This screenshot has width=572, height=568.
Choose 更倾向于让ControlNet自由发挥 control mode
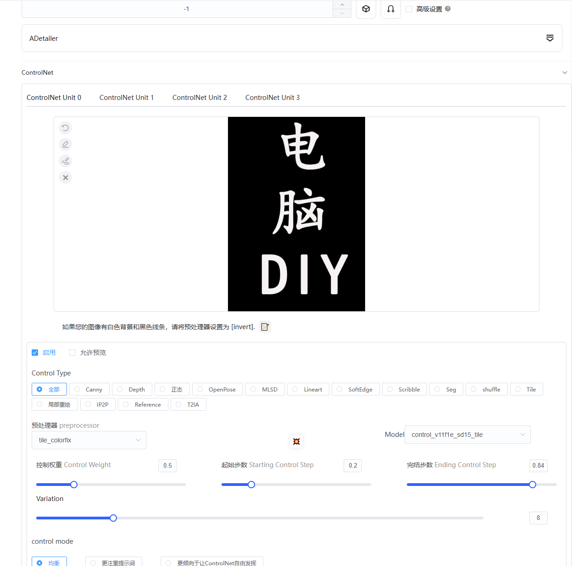click(x=212, y=562)
